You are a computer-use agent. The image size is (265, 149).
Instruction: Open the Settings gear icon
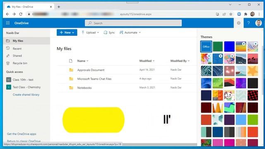[x=238, y=23]
